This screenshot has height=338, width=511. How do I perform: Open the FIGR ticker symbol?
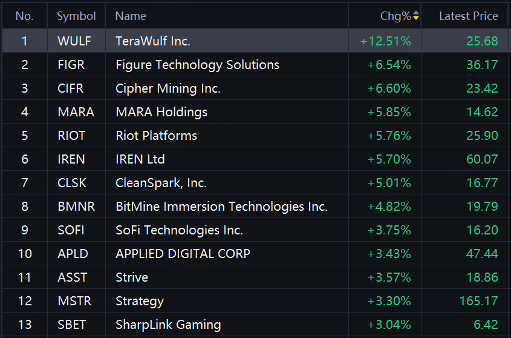pos(71,65)
